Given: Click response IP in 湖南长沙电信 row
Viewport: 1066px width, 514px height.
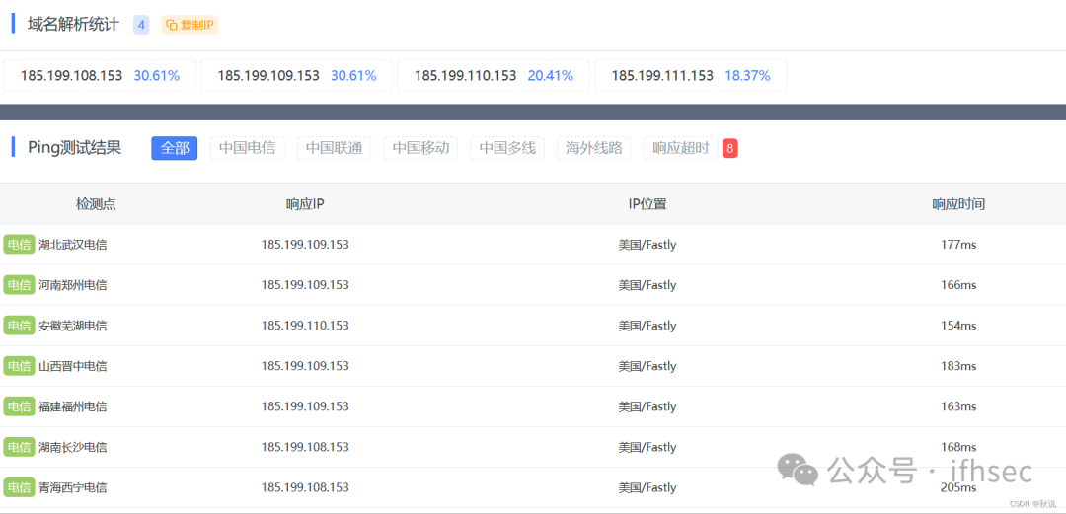Looking at the screenshot, I should click(x=305, y=447).
